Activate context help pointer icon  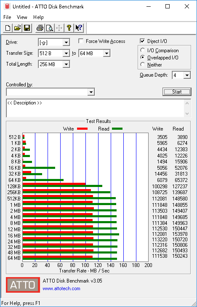79,28
